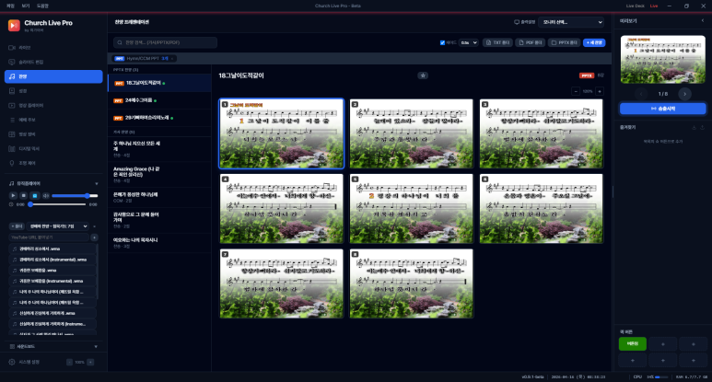Click the PPTX folder button
Image resolution: width=712 pixels, height=382 pixels.
pos(564,42)
